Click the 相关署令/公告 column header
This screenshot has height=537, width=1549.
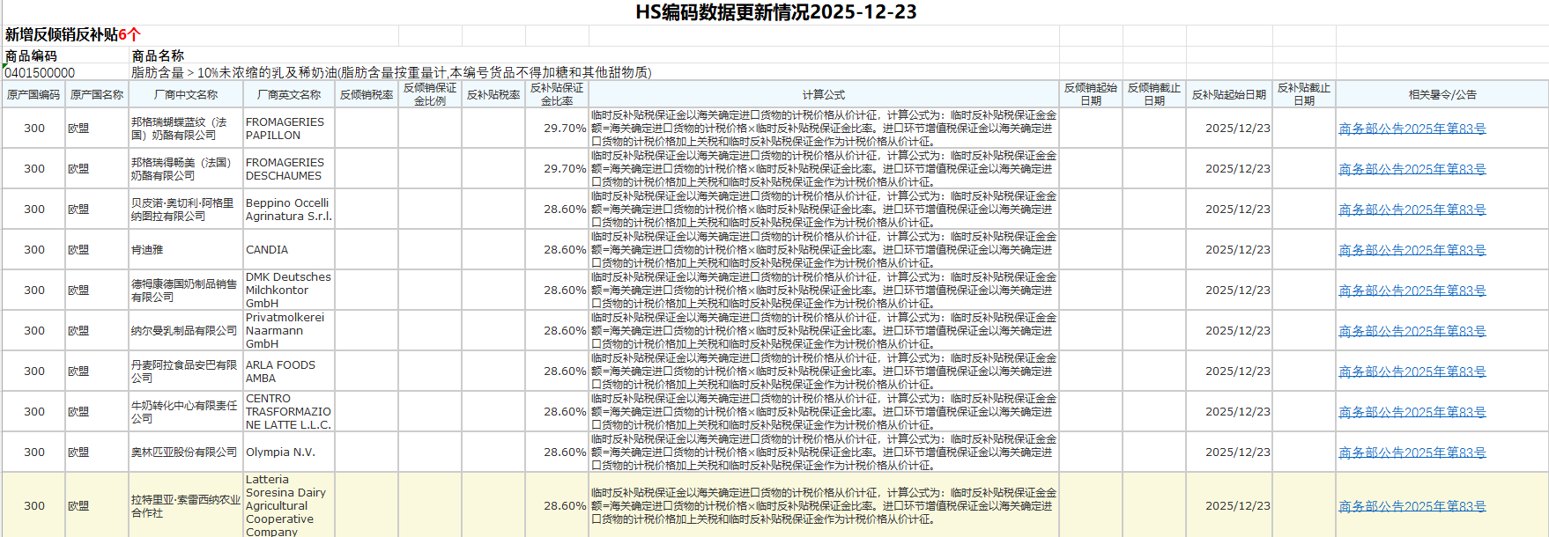tap(1442, 94)
